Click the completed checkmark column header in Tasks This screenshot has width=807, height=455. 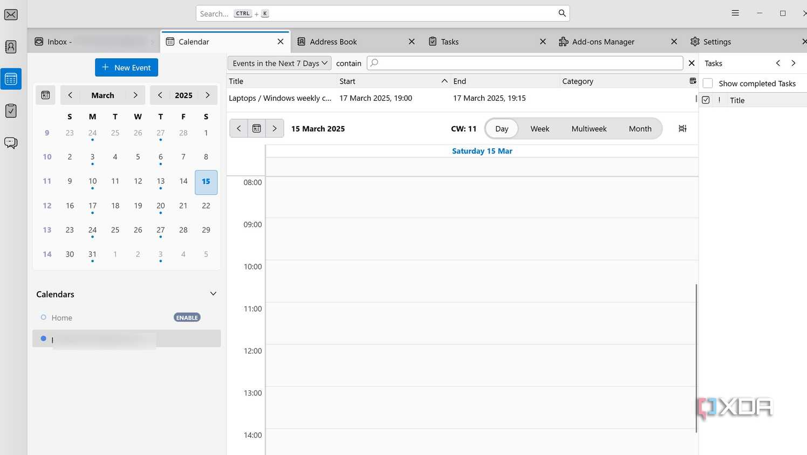706,100
